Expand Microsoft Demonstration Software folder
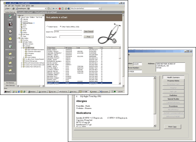This screenshot has height=142, width=196. tap(22, 63)
